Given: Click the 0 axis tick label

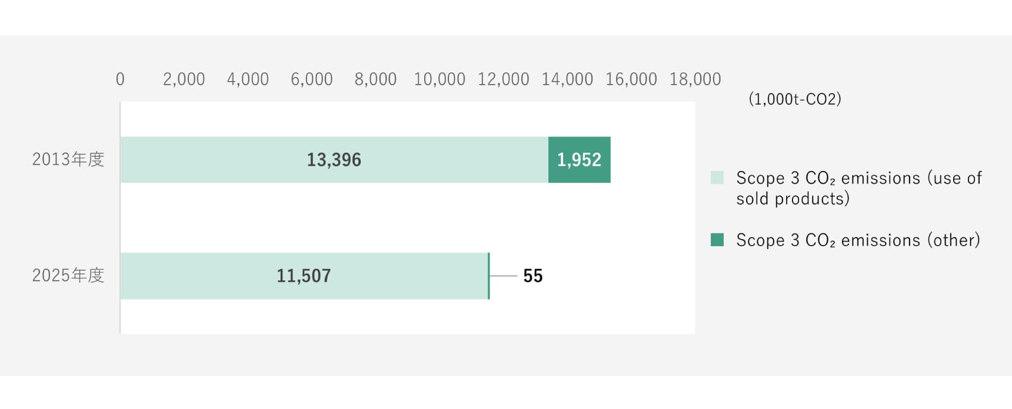Looking at the screenshot, I should pos(120,79).
